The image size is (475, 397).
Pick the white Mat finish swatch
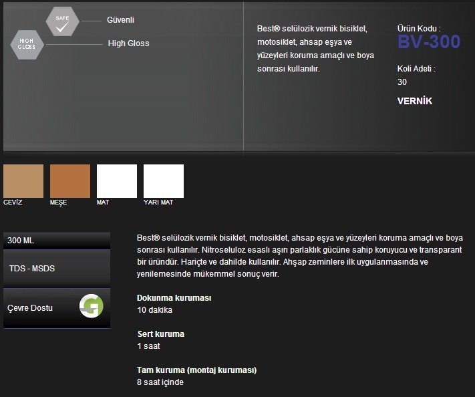[117, 181]
